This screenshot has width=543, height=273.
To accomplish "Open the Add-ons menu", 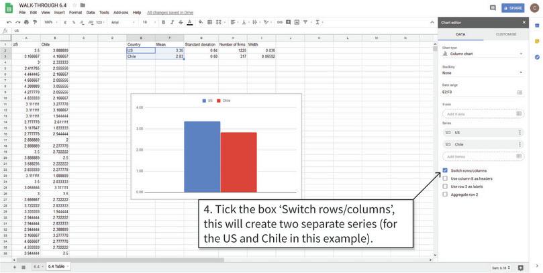I will [x=121, y=13].
